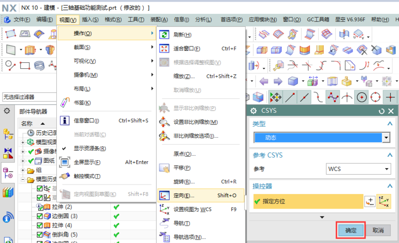399x243 pixels.
Task: Click the 无选择过滤器 filter field
Action: (x=29, y=97)
